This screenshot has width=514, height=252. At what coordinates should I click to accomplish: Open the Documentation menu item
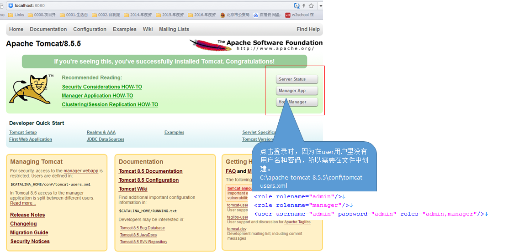48,29
